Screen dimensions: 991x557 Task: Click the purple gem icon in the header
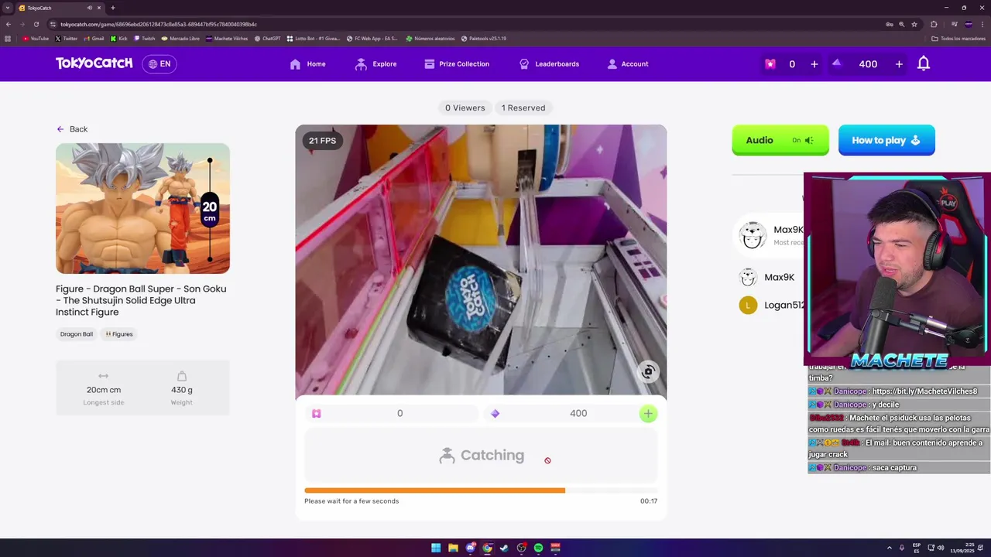pos(836,63)
